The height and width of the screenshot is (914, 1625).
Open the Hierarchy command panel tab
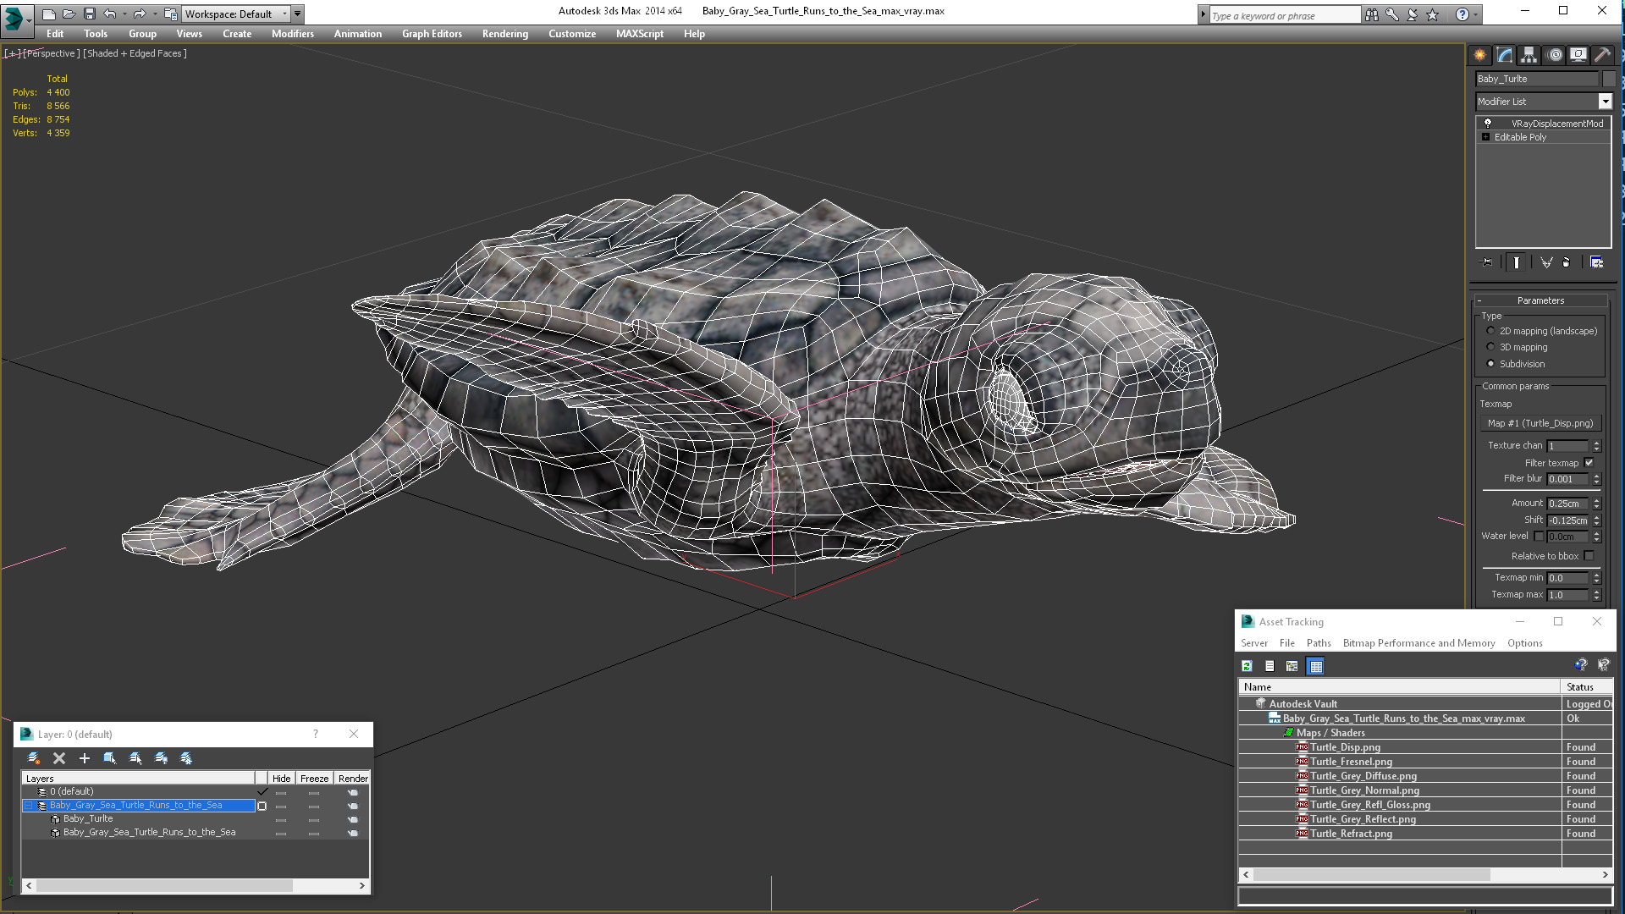(1529, 55)
